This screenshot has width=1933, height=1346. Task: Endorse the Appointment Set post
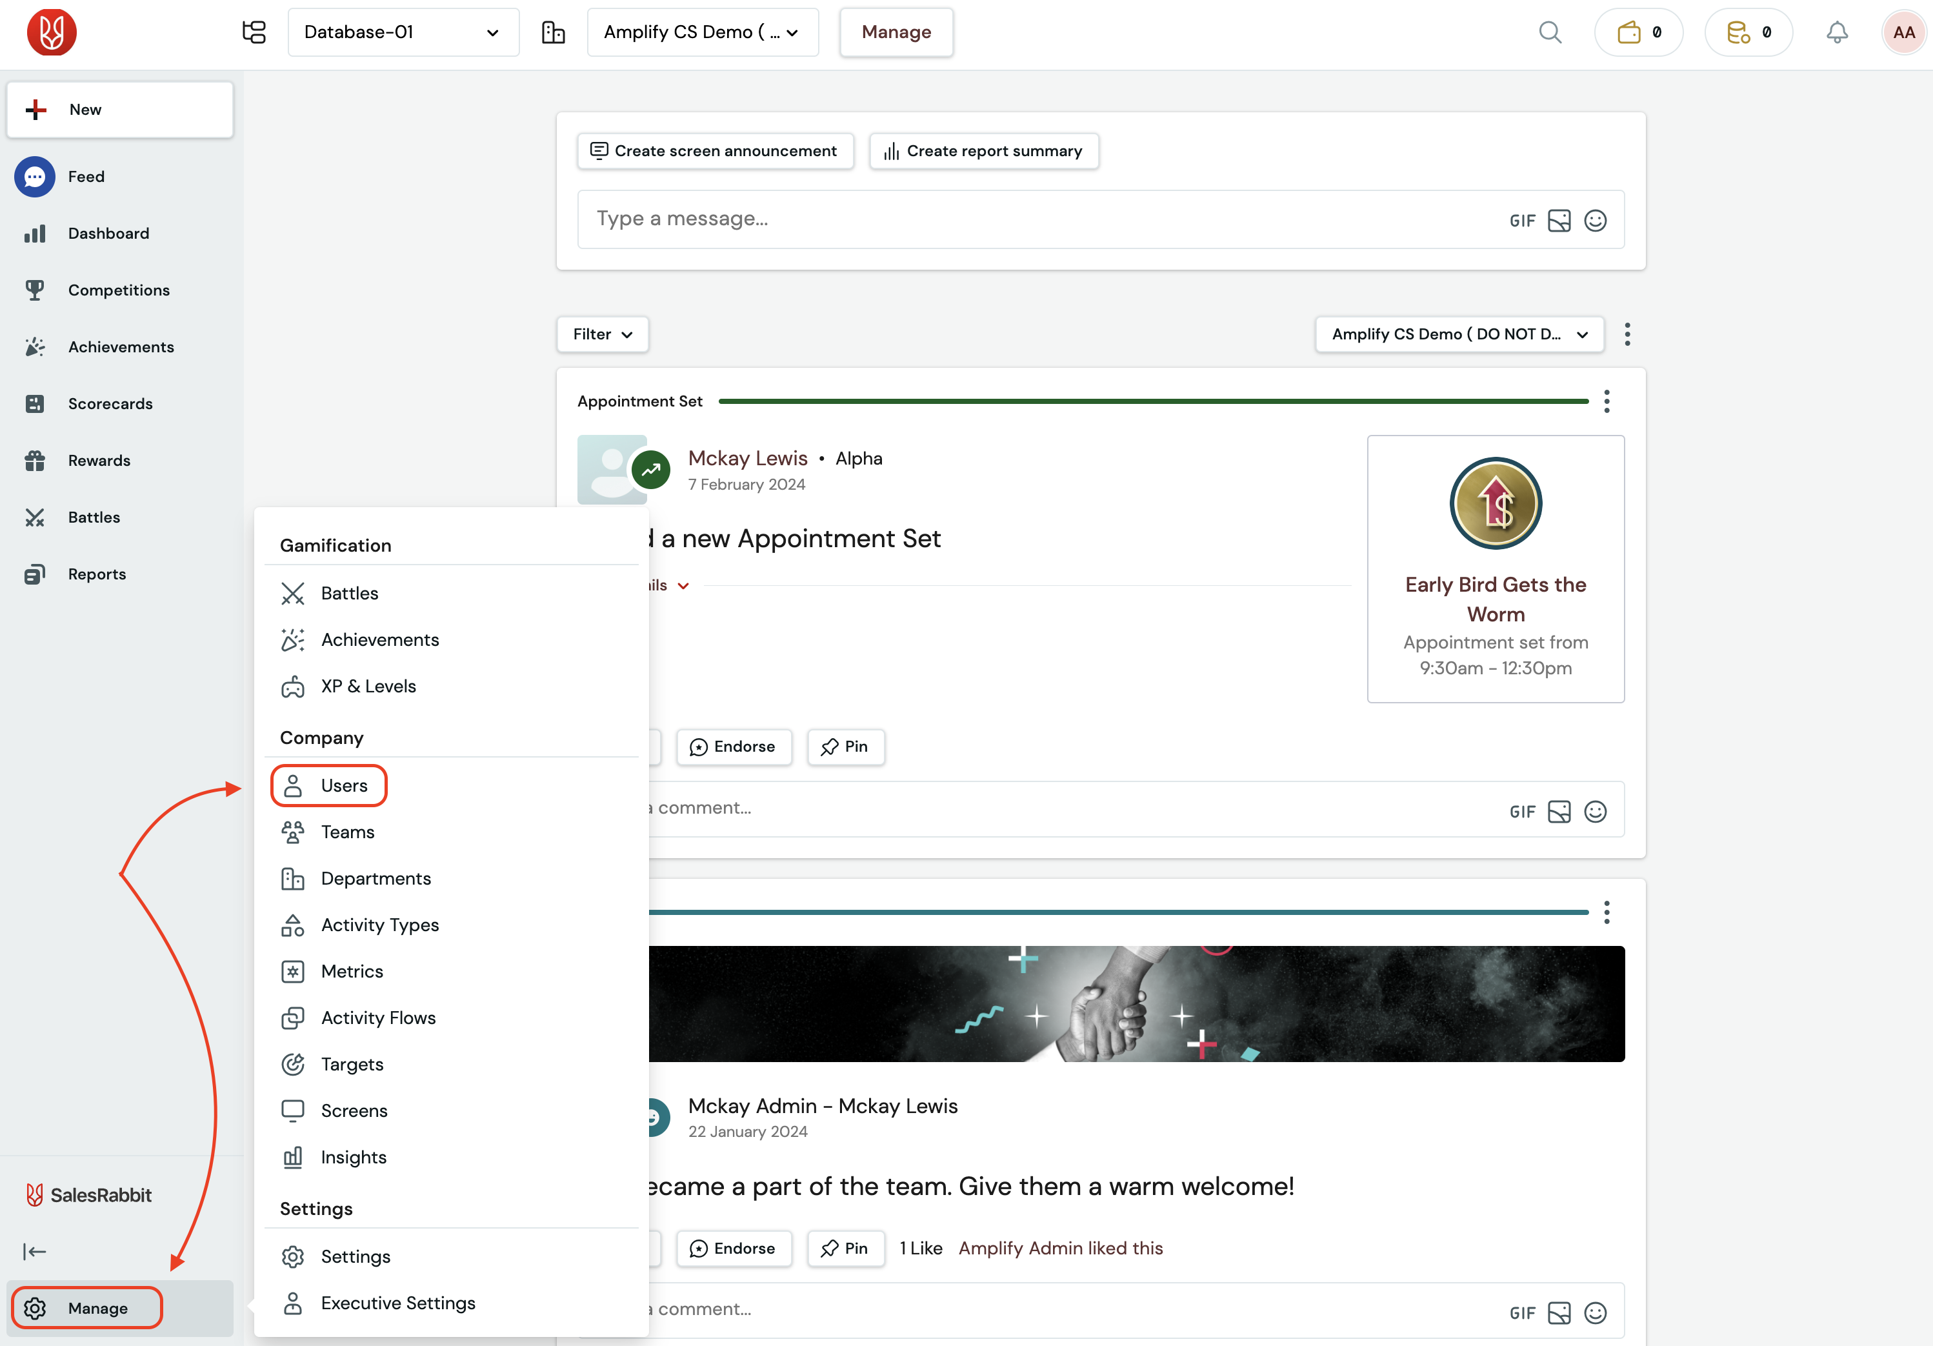[x=734, y=747]
